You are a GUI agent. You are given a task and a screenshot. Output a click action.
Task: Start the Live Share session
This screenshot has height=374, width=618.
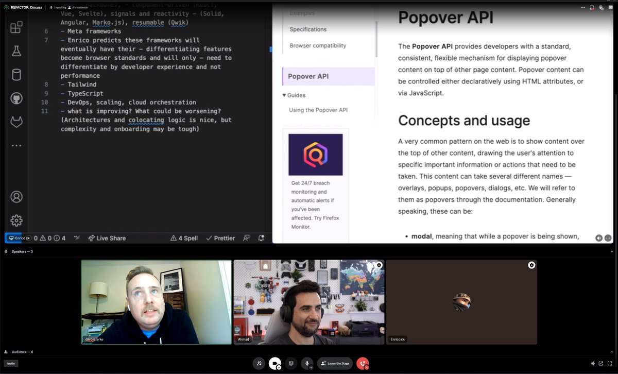[107, 238]
